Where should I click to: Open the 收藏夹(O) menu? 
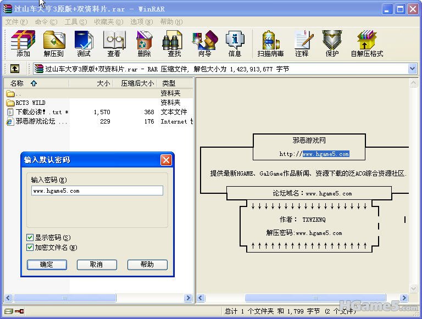click(x=108, y=22)
